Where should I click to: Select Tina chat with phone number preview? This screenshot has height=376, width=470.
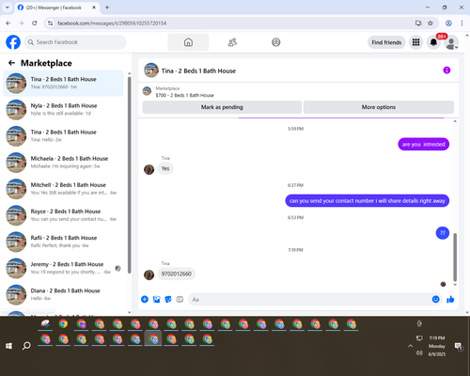[63, 83]
